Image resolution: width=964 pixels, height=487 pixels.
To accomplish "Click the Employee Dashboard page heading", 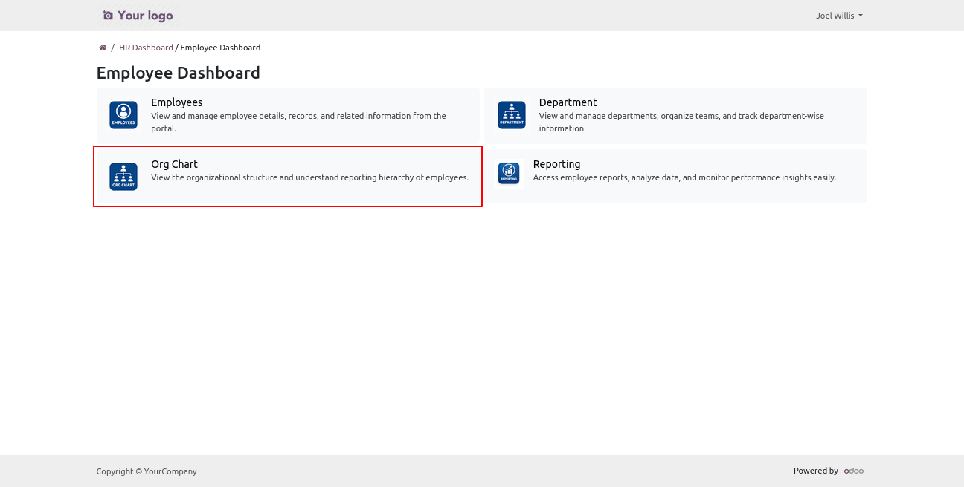I will click(179, 73).
